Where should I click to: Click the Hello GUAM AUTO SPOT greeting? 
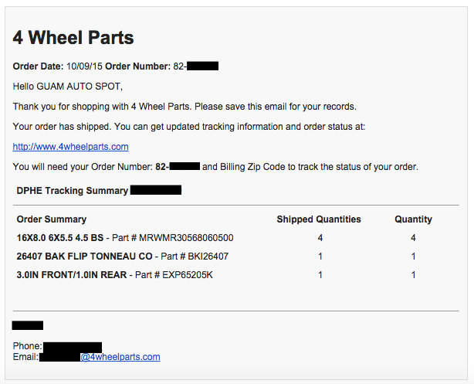click(68, 87)
